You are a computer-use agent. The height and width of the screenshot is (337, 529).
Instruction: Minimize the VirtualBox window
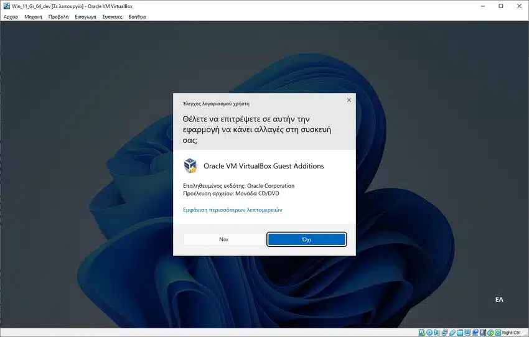pyautogui.click(x=483, y=6)
